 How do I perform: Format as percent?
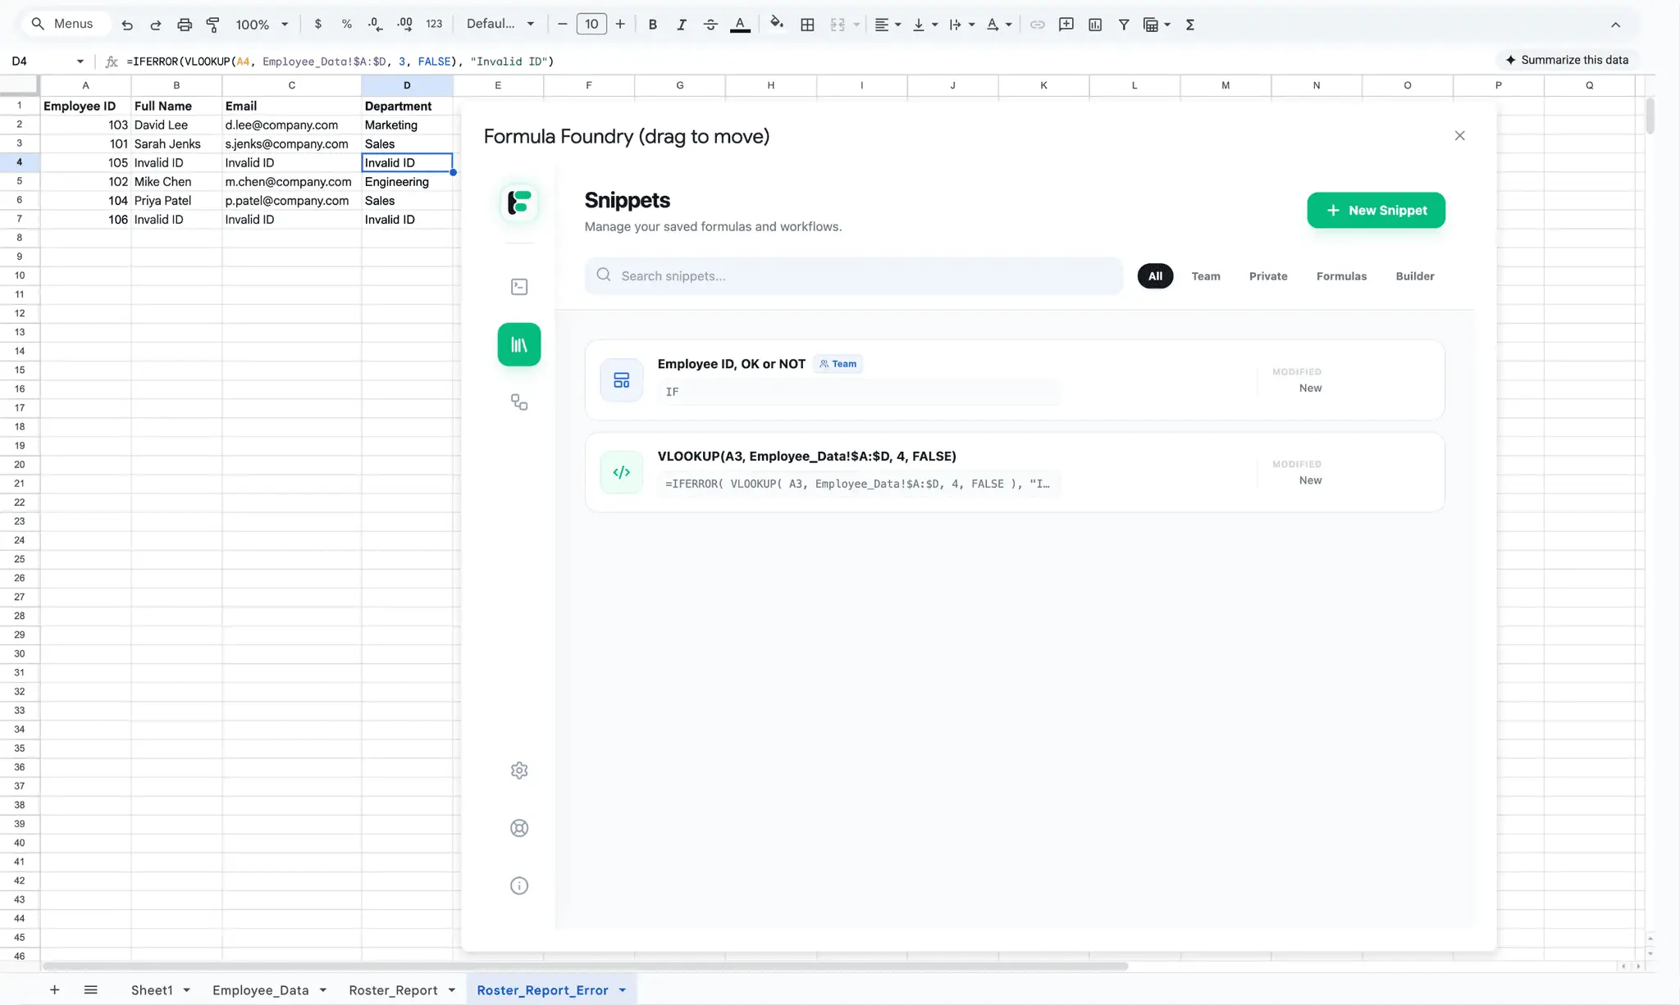tap(347, 25)
